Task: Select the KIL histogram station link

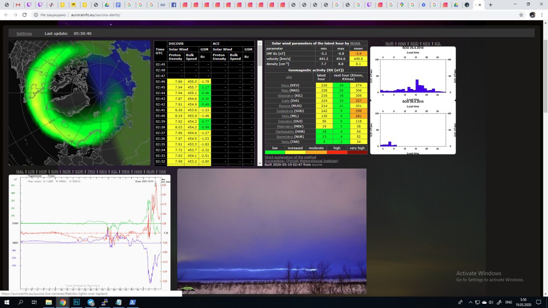Action: [x=438, y=44]
